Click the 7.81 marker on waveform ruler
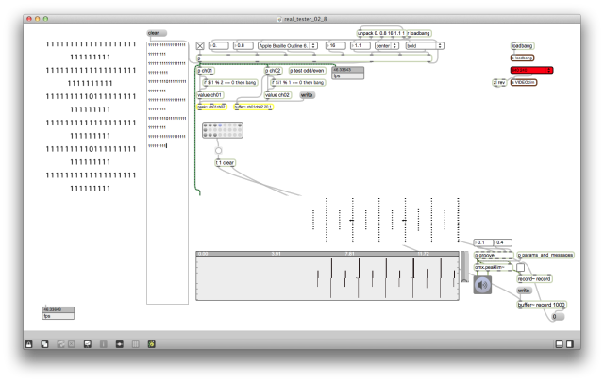 [349, 254]
